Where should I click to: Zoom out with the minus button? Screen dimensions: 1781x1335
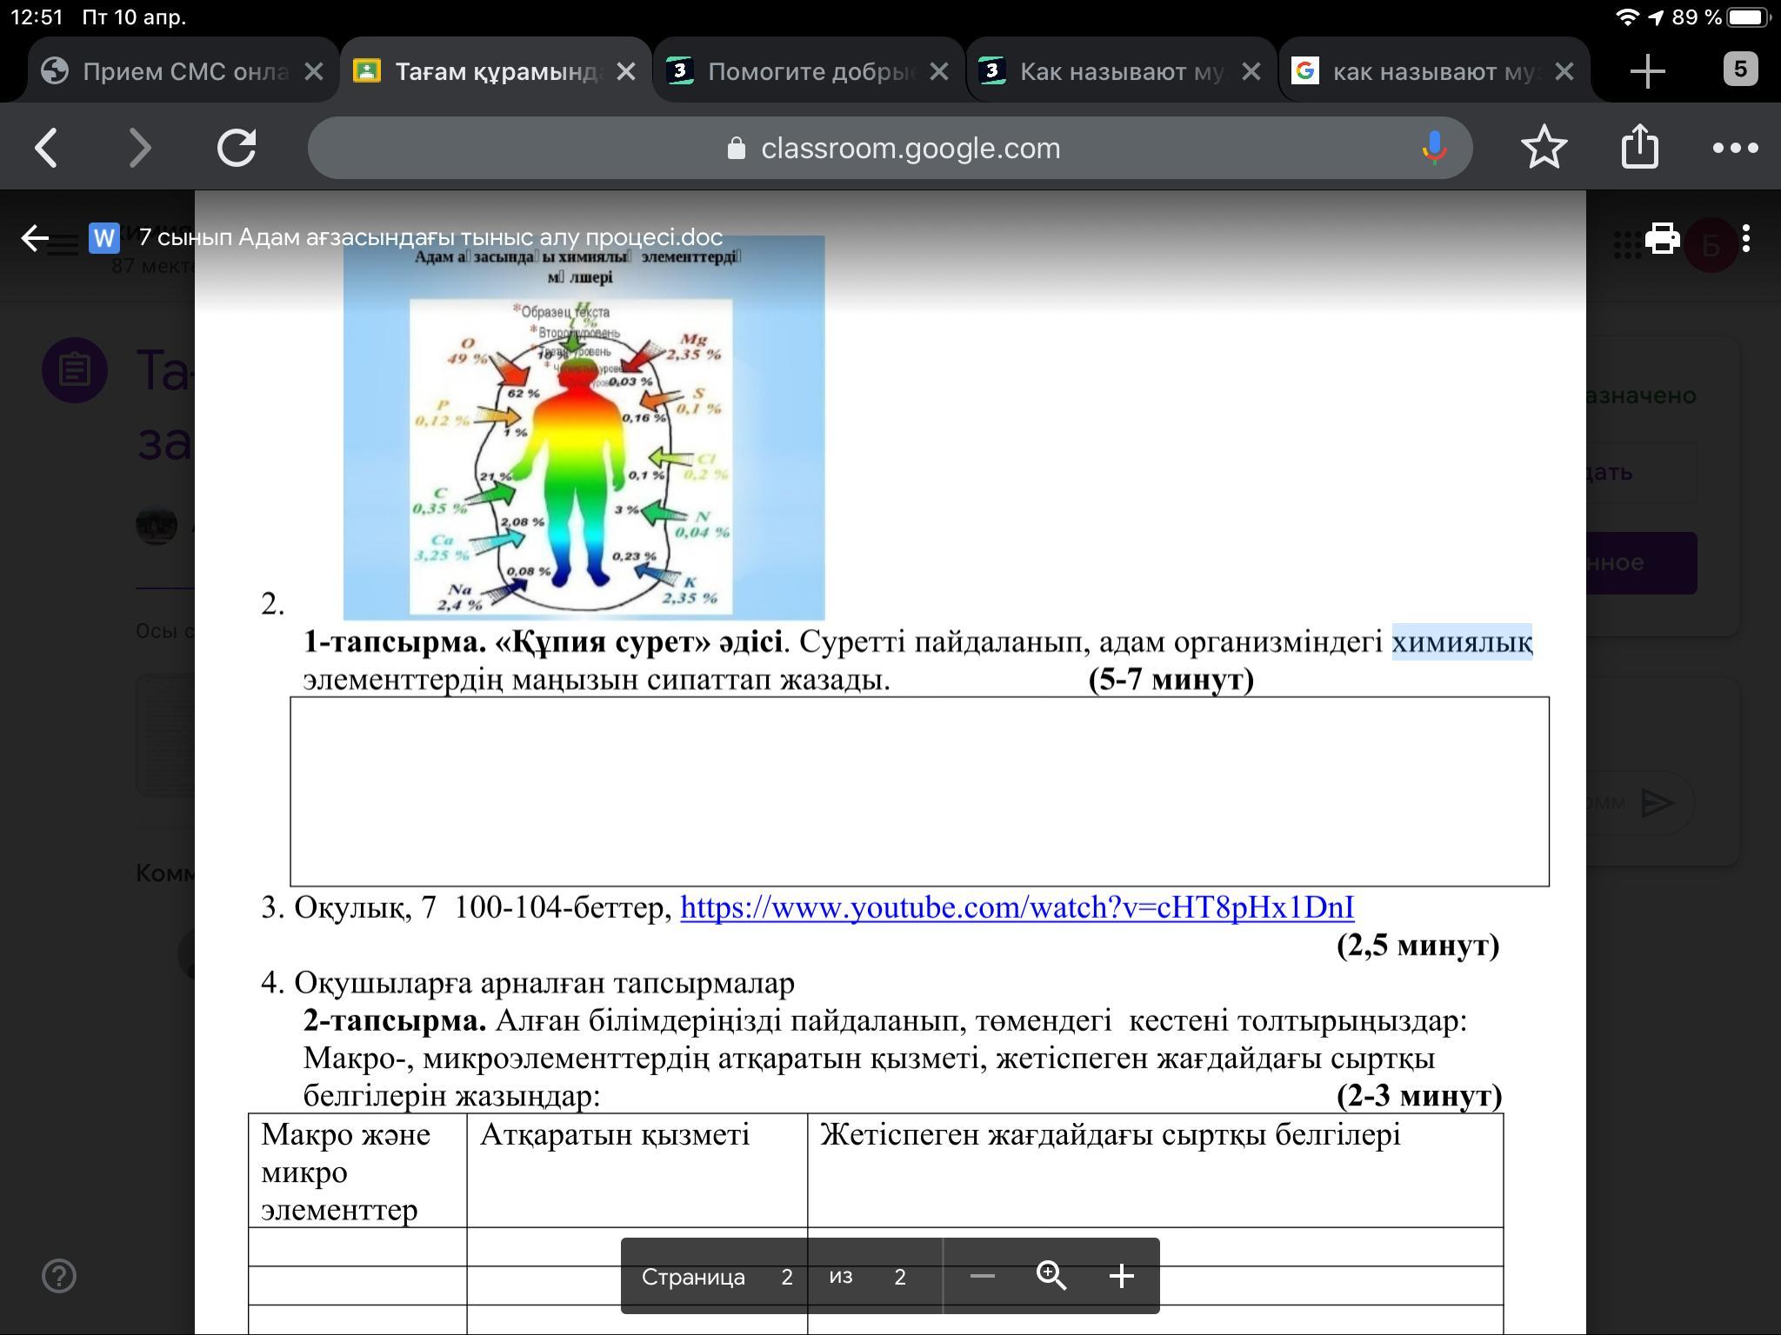982,1276
